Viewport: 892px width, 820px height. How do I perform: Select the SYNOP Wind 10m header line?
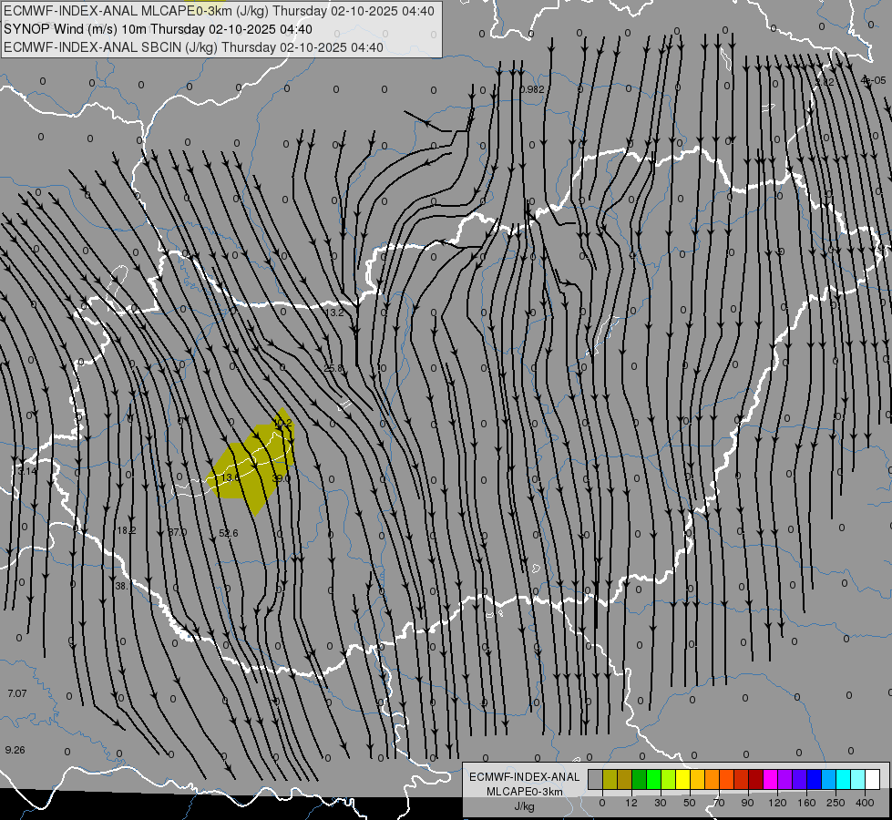pyautogui.click(x=159, y=29)
